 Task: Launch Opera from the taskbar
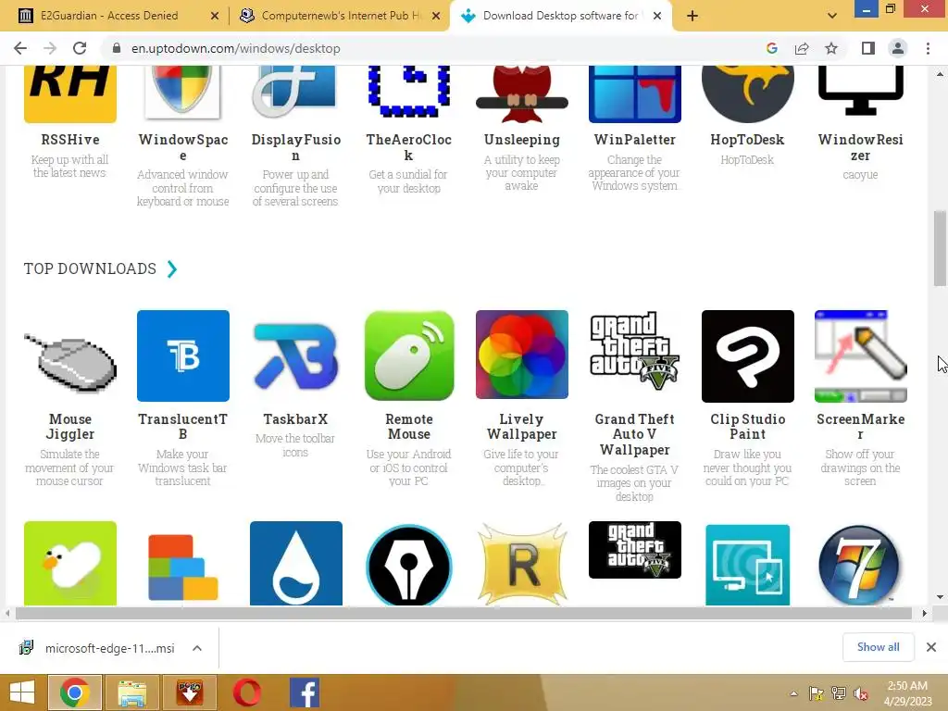[246, 692]
